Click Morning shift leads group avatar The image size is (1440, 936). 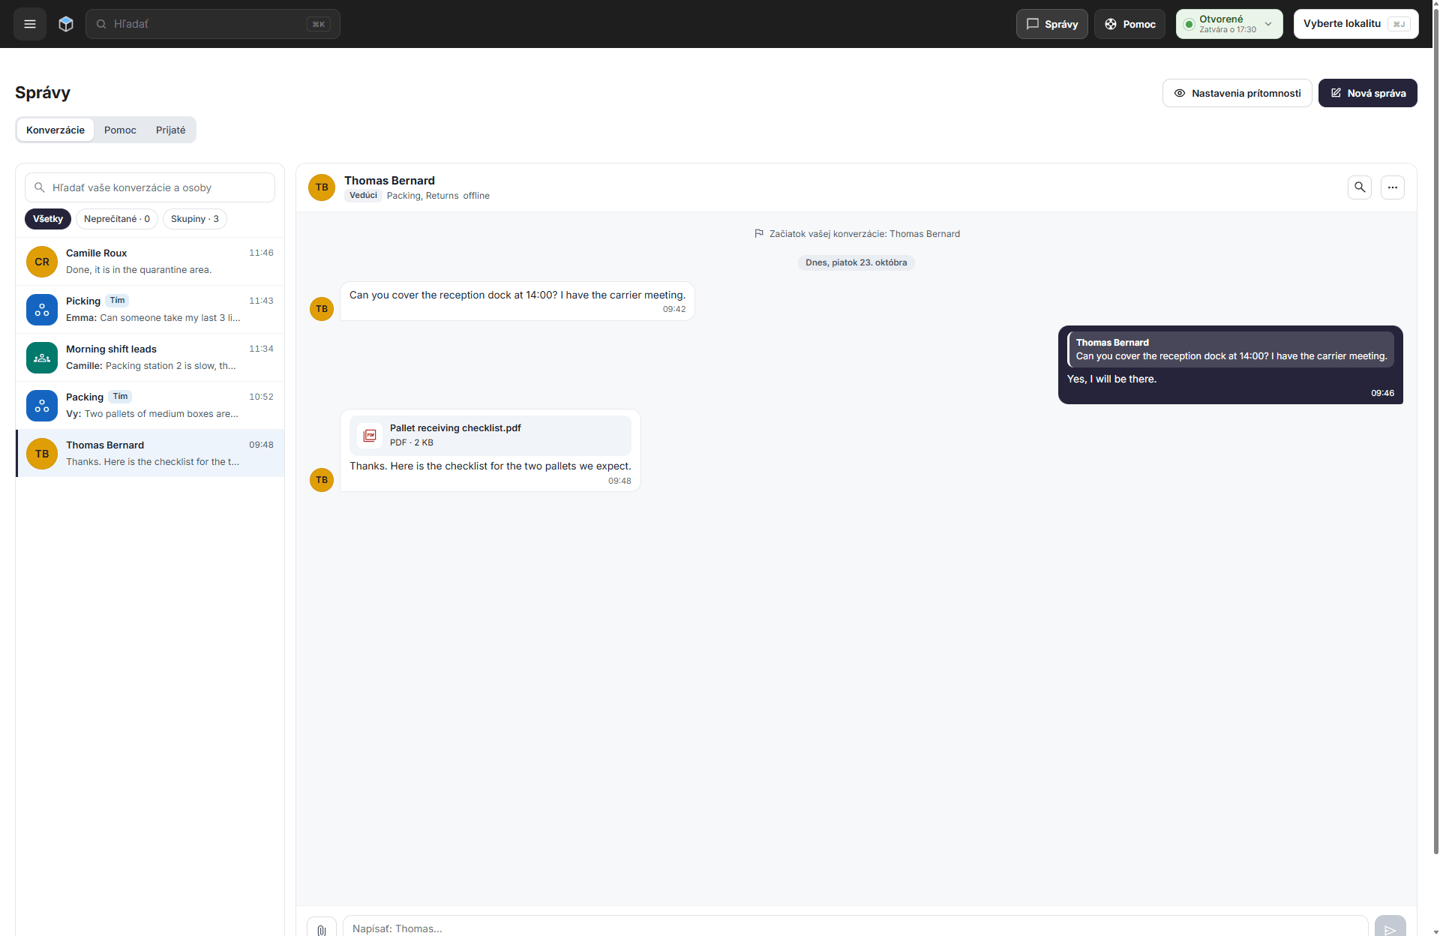click(x=42, y=358)
